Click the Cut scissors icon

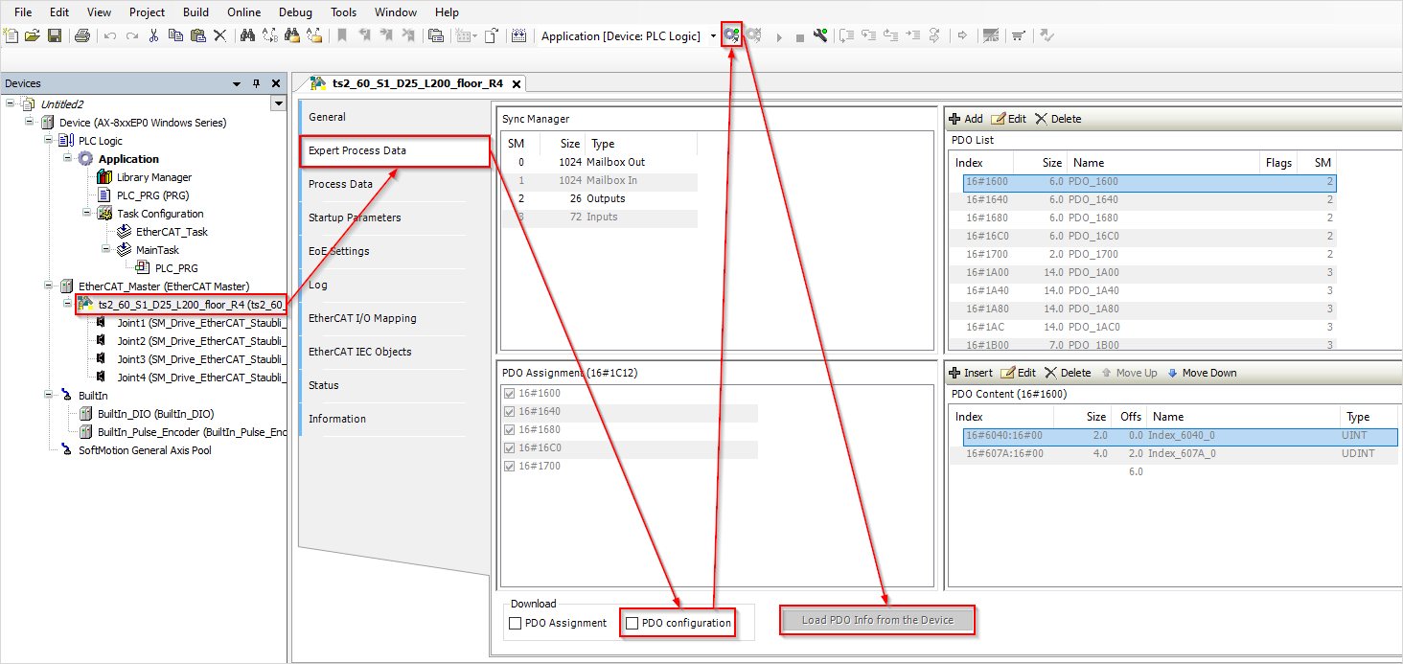153,35
